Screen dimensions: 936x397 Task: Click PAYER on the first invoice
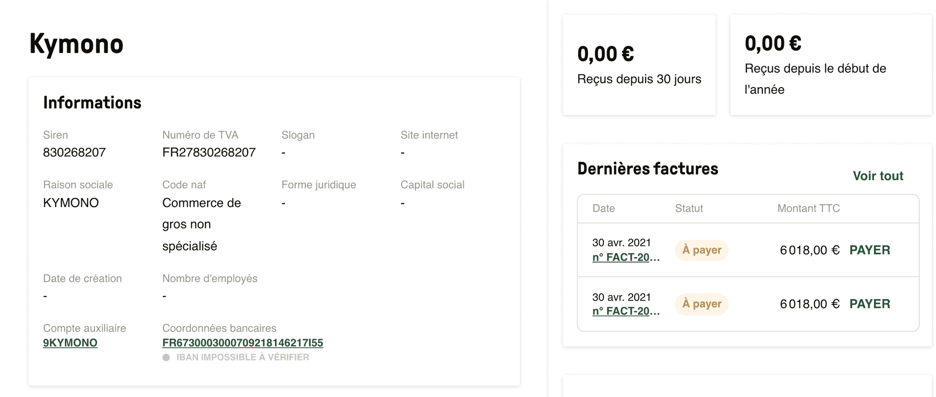point(870,250)
